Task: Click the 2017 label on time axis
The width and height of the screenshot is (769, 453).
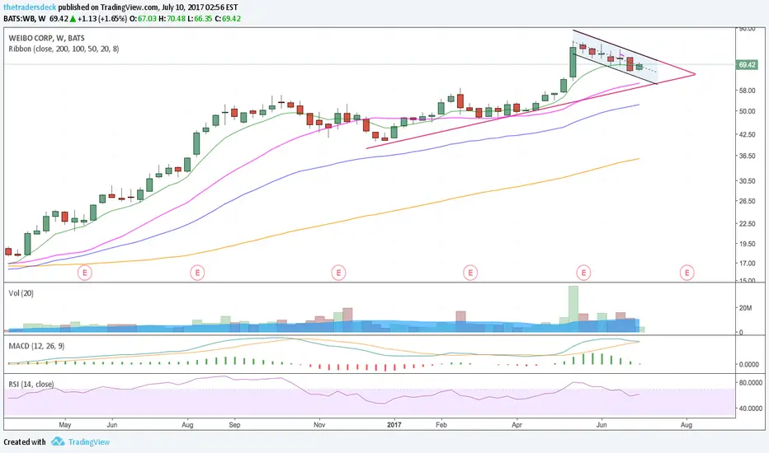Action: pos(394,425)
